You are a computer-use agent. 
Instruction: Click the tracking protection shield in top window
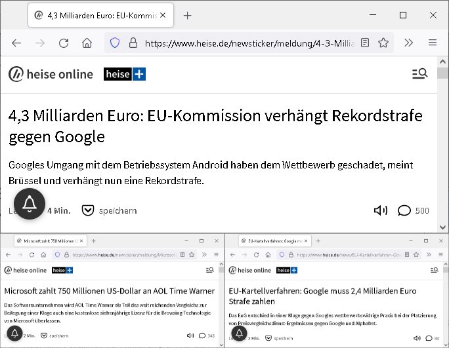click(115, 43)
